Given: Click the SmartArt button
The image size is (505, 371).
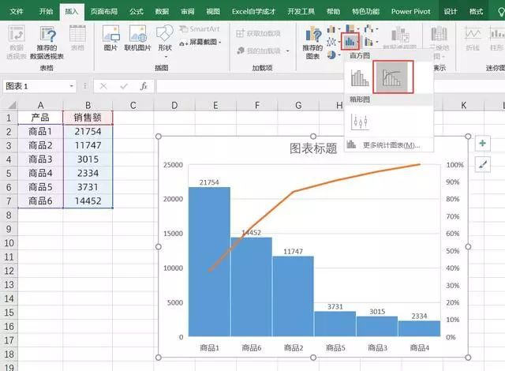Looking at the screenshot, I should click(200, 29).
